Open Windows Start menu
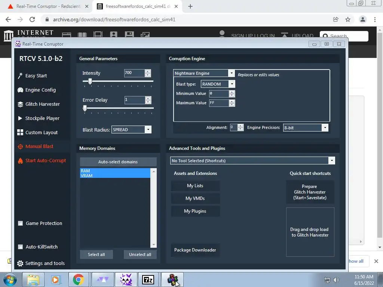Viewport: 383px width, 287px height. pyautogui.click(x=10, y=280)
